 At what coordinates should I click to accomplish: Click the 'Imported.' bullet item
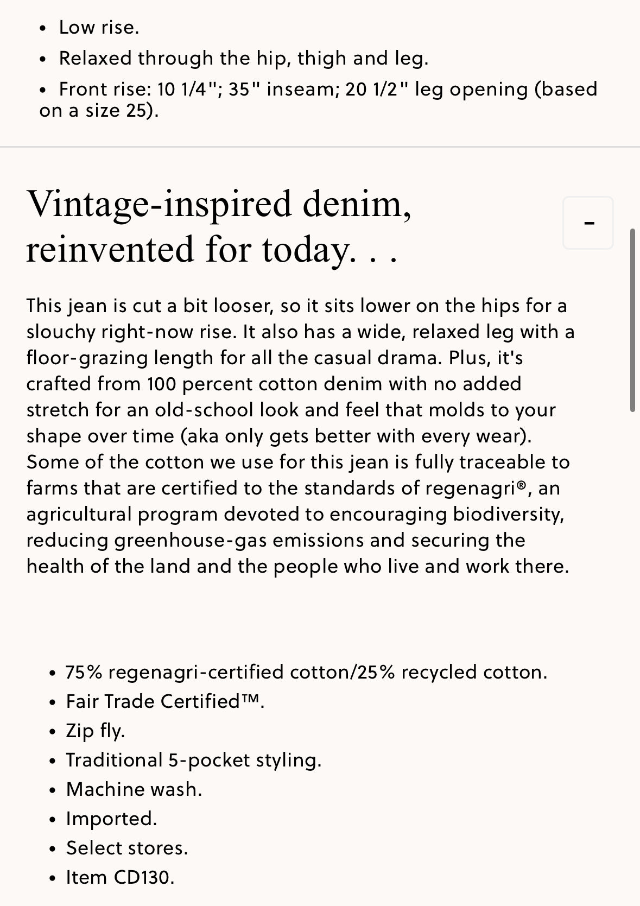pyautogui.click(x=112, y=819)
